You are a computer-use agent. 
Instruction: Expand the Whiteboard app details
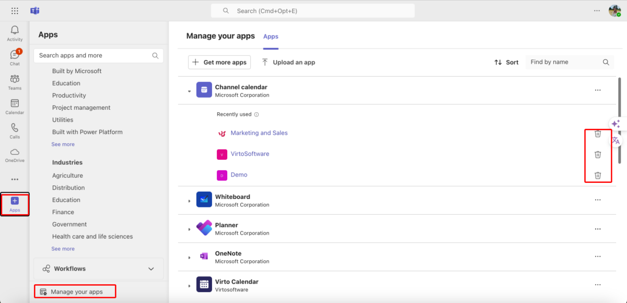tap(189, 200)
